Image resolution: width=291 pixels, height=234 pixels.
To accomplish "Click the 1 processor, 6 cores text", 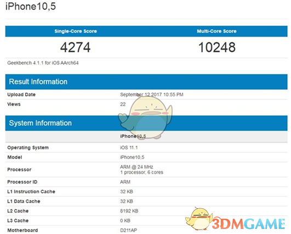I will 141,172.
